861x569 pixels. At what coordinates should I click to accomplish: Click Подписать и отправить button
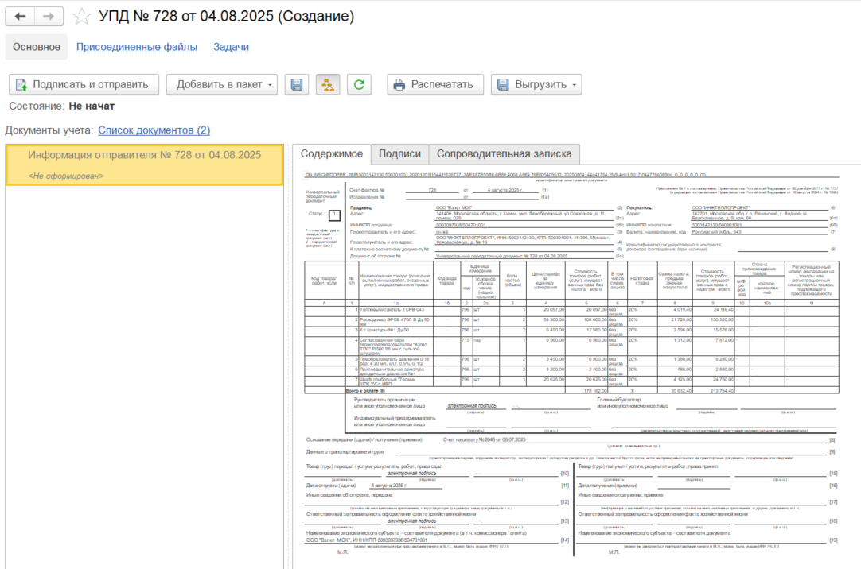tap(84, 84)
